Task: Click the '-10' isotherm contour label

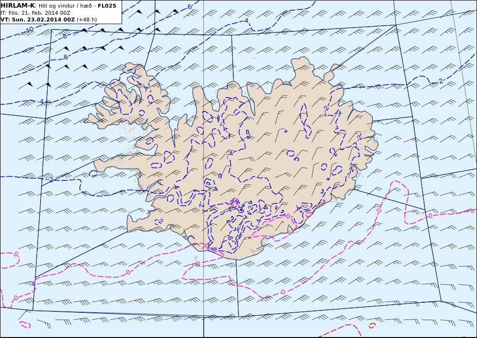Action: click(x=29, y=30)
